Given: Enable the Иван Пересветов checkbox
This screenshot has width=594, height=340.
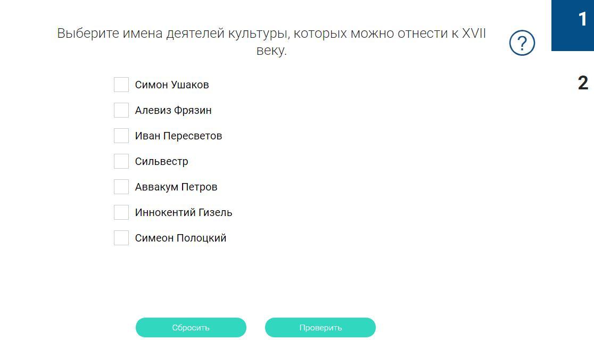Looking at the screenshot, I should point(121,136).
